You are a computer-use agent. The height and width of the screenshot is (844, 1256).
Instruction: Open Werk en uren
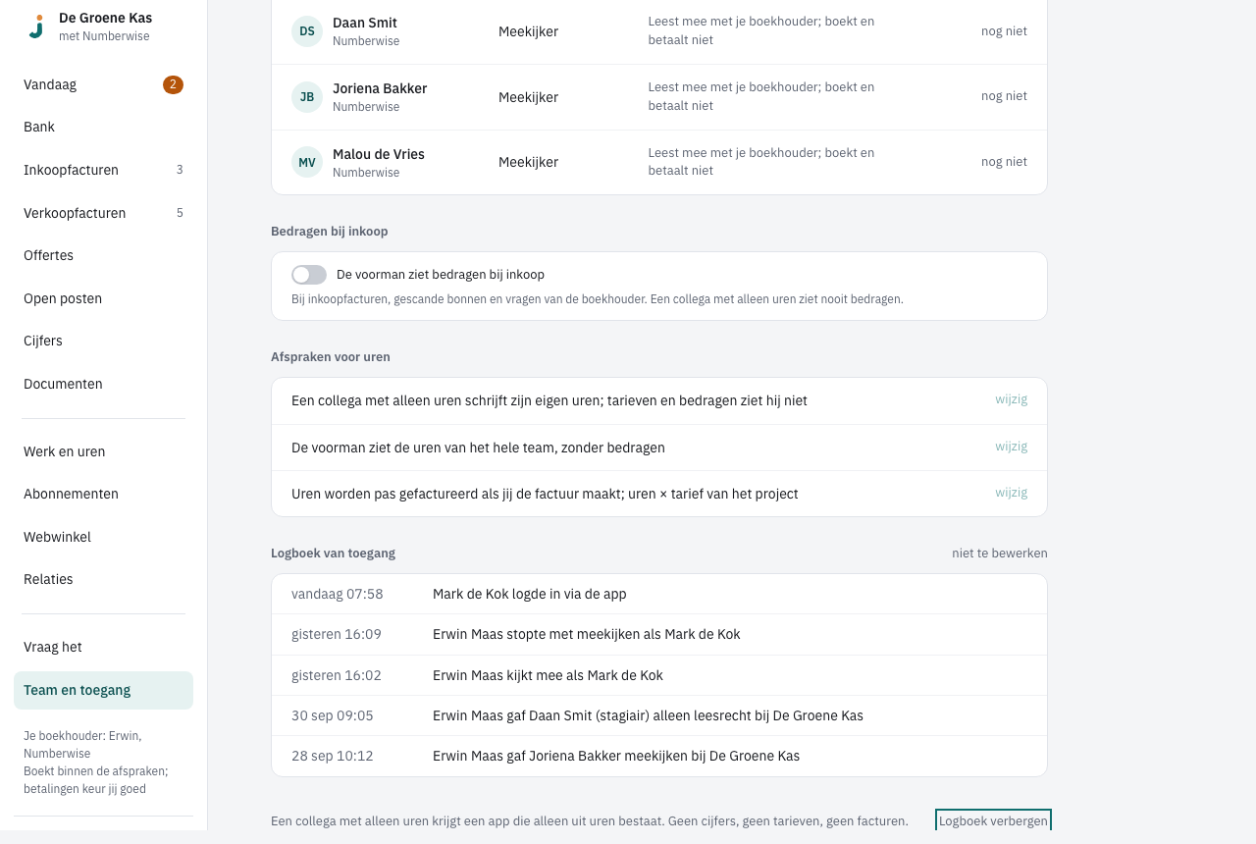click(x=103, y=451)
